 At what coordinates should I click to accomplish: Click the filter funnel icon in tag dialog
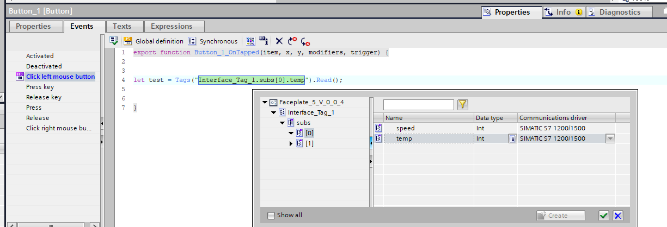[x=463, y=105]
